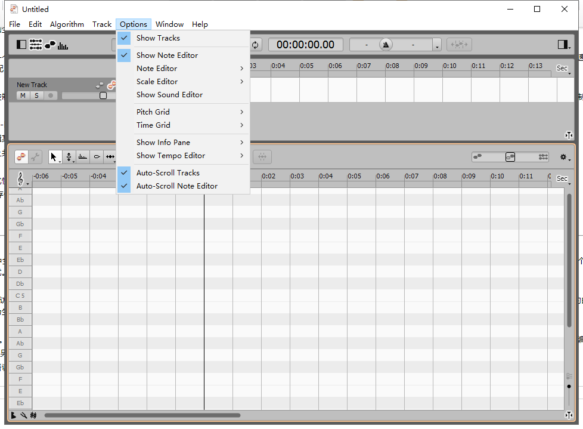Mute New Track with M button
Image resolution: width=583 pixels, height=429 pixels.
pyautogui.click(x=23, y=95)
